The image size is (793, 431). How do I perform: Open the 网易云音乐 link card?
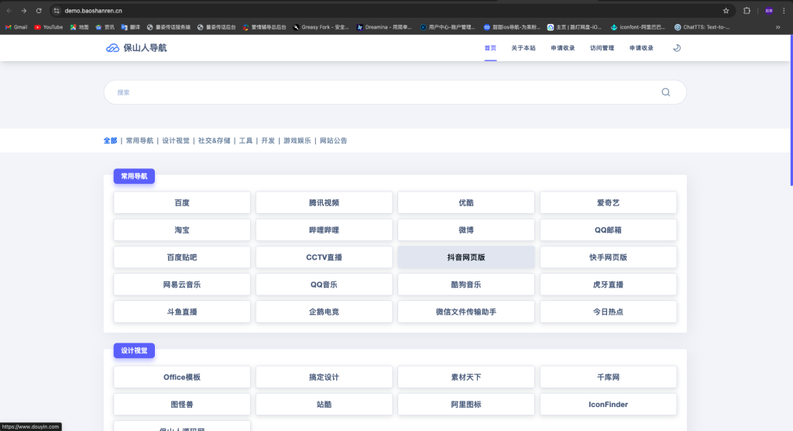(x=182, y=284)
